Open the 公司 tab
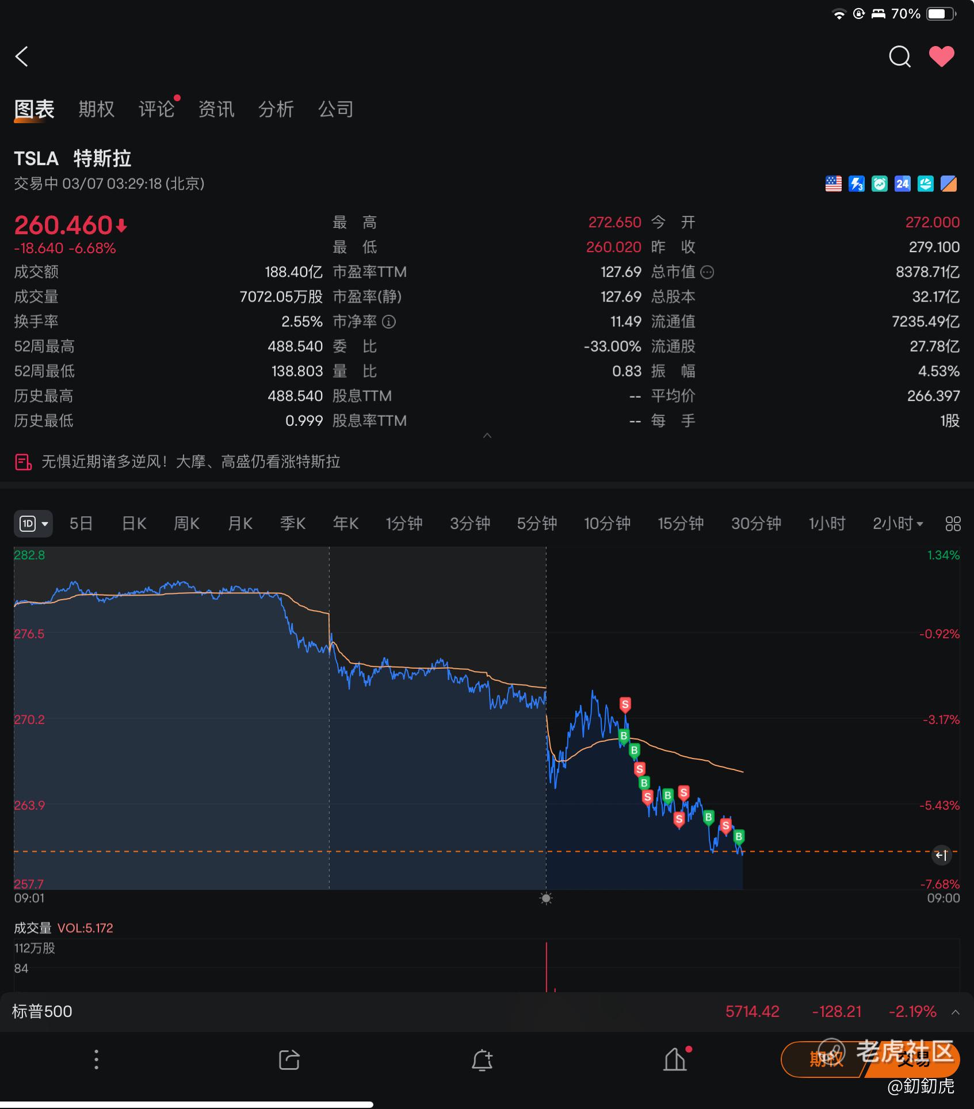 [x=336, y=109]
